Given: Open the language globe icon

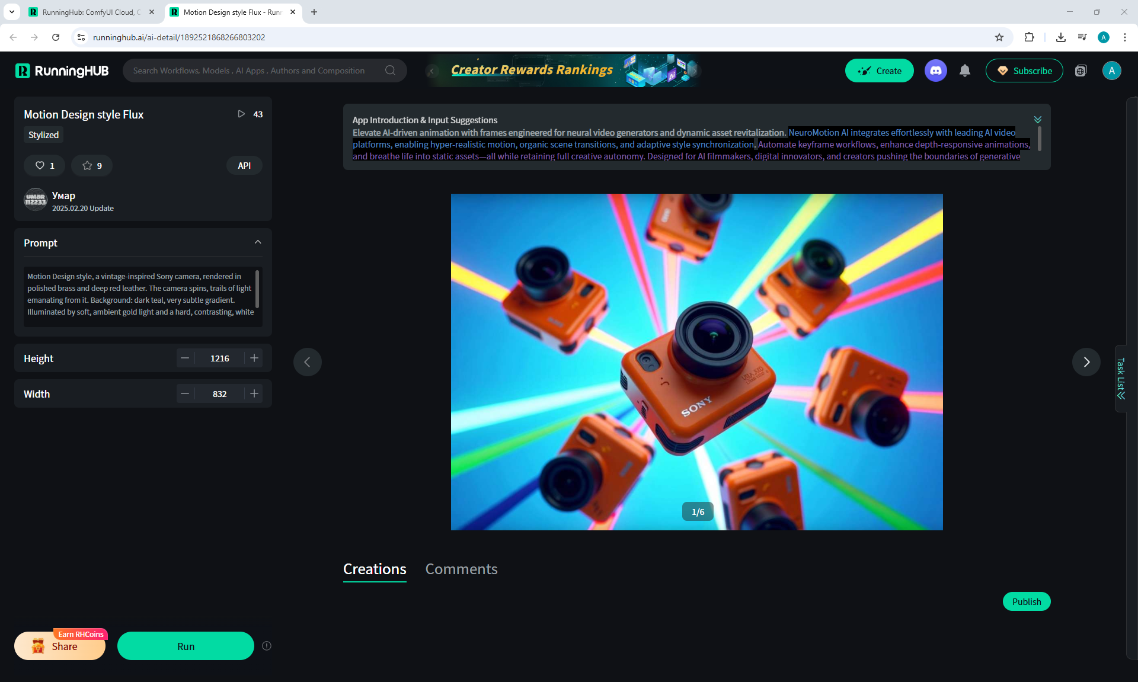Looking at the screenshot, I should pos(1081,71).
